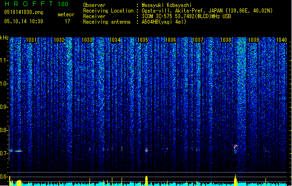
Task: Click the 0.7 kHz axis label
Action: tap(4, 153)
